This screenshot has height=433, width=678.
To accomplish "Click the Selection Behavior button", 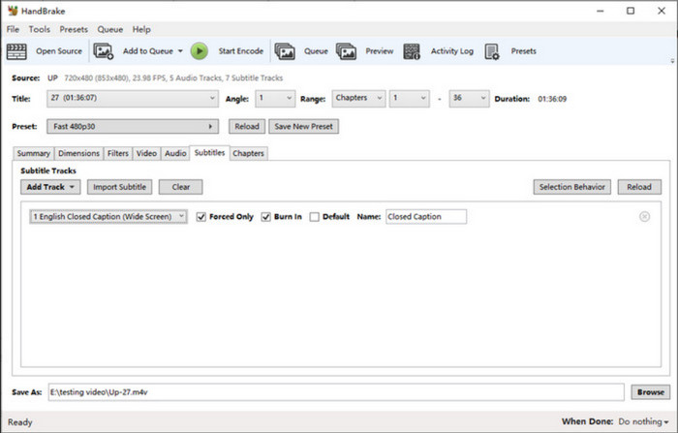I will 572,187.
